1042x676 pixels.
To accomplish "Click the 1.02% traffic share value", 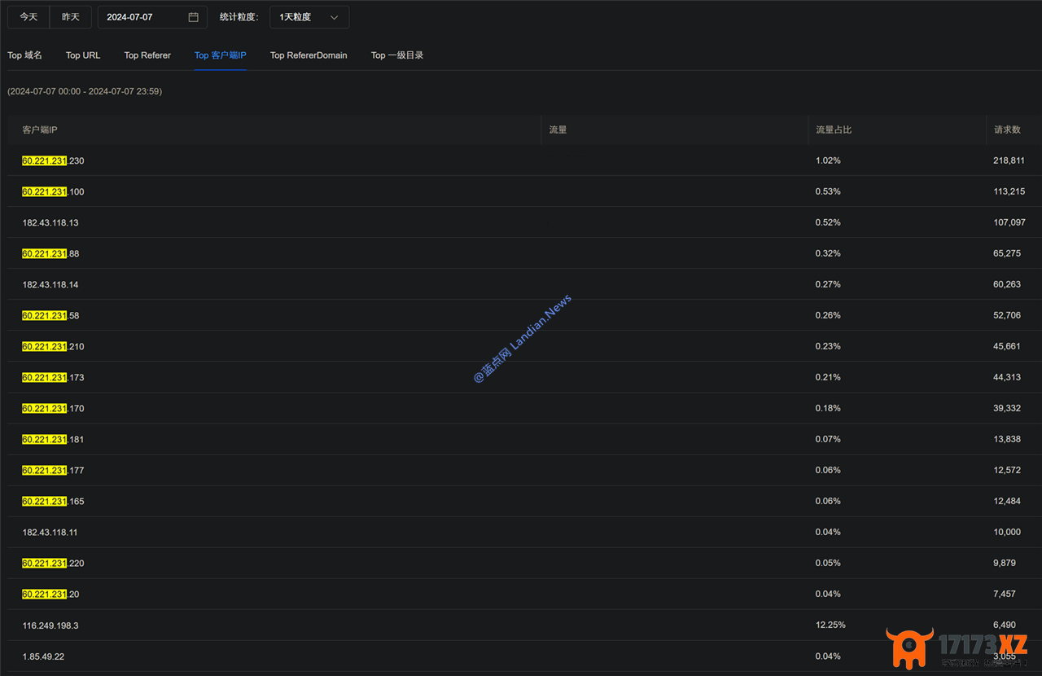I will tap(828, 160).
